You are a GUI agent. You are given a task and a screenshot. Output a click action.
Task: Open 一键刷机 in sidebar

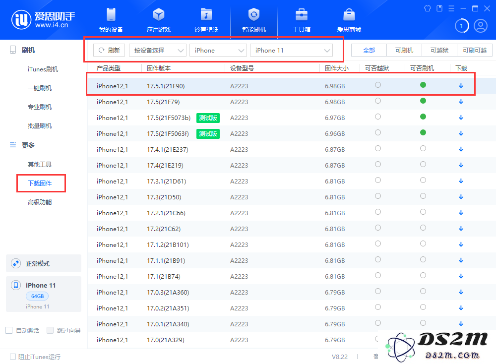click(x=40, y=88)
